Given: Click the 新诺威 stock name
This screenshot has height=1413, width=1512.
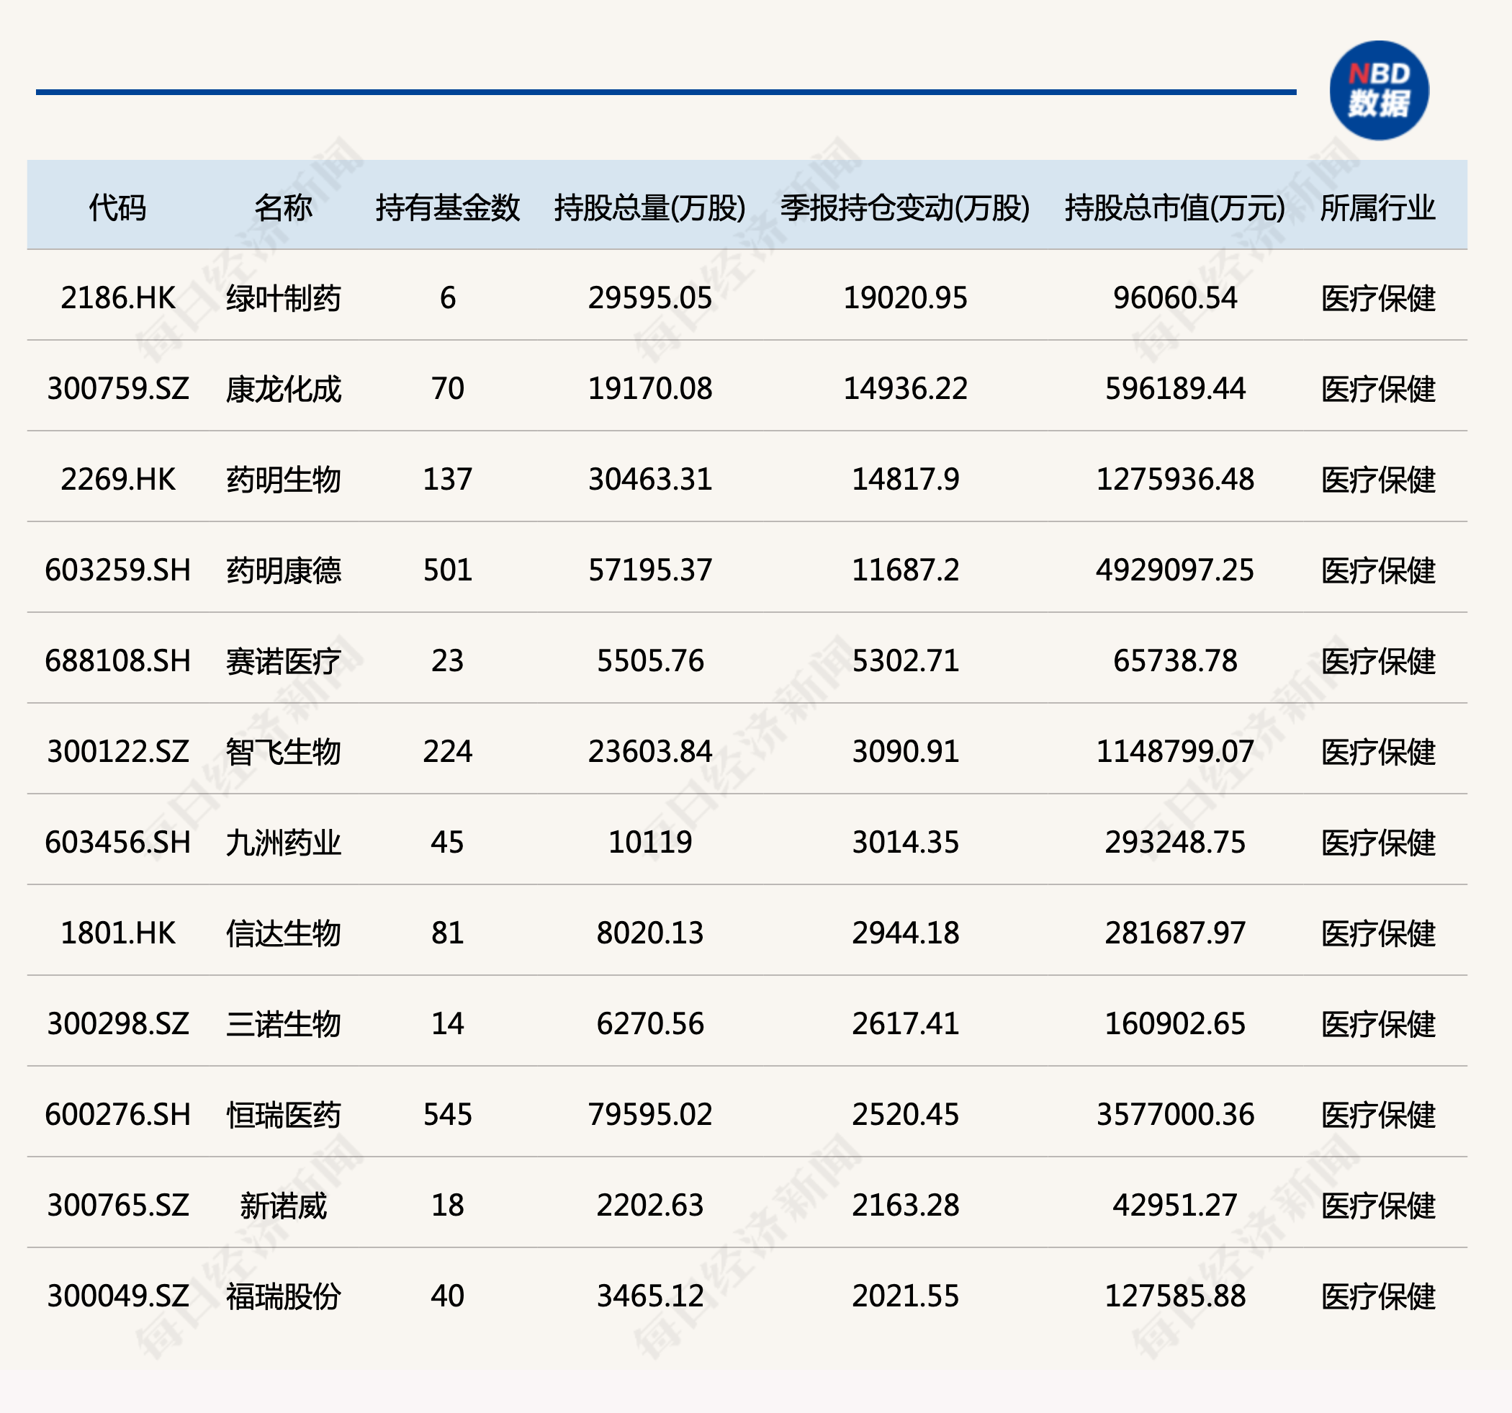Looking at the screenshot, I should [x=283, y=1206].
